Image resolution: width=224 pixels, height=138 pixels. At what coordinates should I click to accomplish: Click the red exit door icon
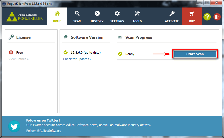click(x=217, y=17)
